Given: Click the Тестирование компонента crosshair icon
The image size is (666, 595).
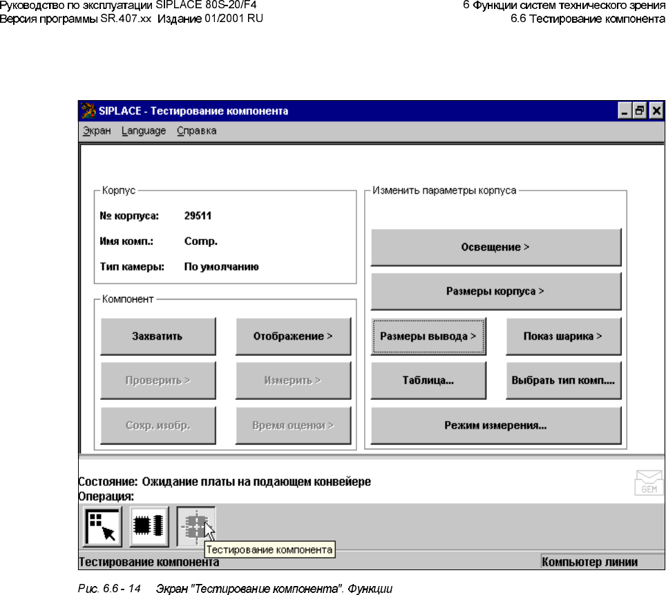Looking at the screenshot, I should click(196, 526).
